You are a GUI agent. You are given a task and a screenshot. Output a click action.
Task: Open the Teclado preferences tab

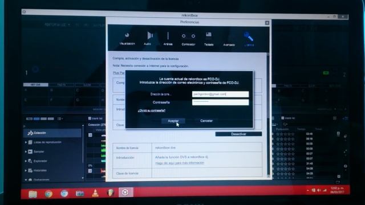tap(209, 39)
